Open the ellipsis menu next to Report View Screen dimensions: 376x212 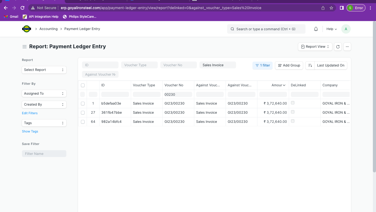(x=347, y=46)
